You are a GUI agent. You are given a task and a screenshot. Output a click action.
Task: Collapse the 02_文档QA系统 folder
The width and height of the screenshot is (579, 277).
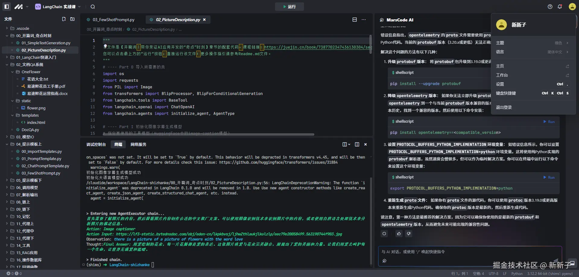pyautogui.click(x=30, y=65)
